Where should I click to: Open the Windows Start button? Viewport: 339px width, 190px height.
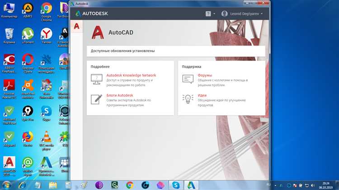[6, 185]
